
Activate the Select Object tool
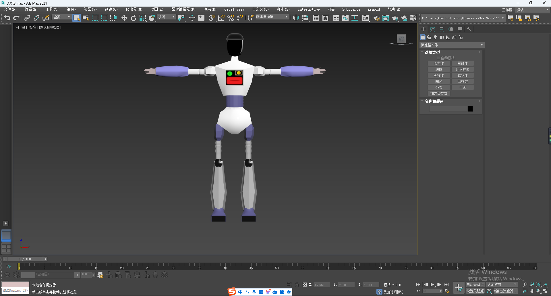point(76,18)
